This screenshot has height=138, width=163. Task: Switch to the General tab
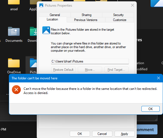pos(55,15)
